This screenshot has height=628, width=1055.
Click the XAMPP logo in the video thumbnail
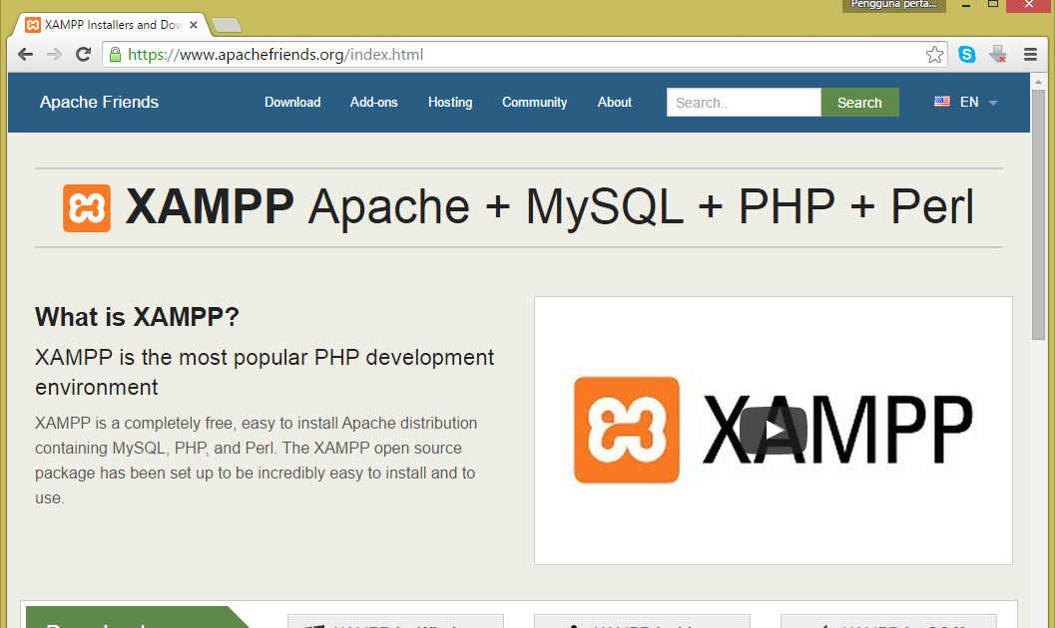627,430
